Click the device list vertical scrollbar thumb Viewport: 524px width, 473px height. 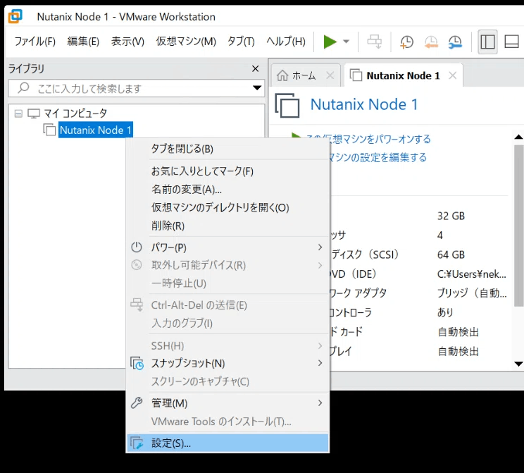(x=518, y=226)
